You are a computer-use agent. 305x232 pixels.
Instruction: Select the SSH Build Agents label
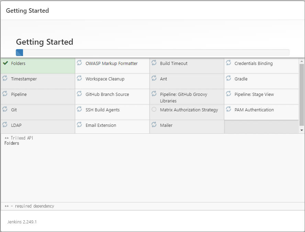(x=102, y=110)
